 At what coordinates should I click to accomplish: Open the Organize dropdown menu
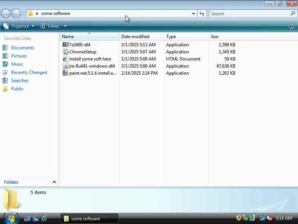click(x=19, y=26)
